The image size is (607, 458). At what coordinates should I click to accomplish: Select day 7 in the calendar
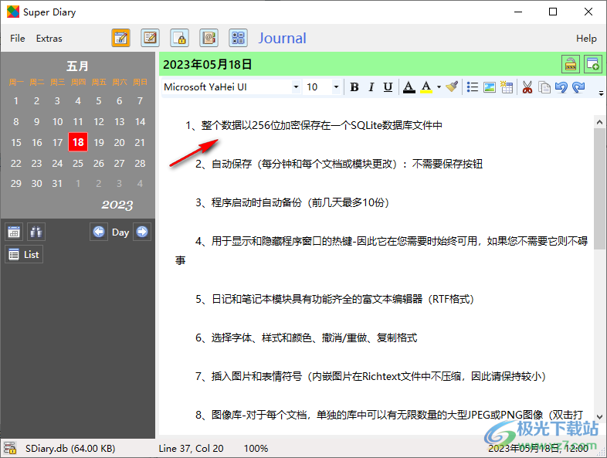(140, 101)
